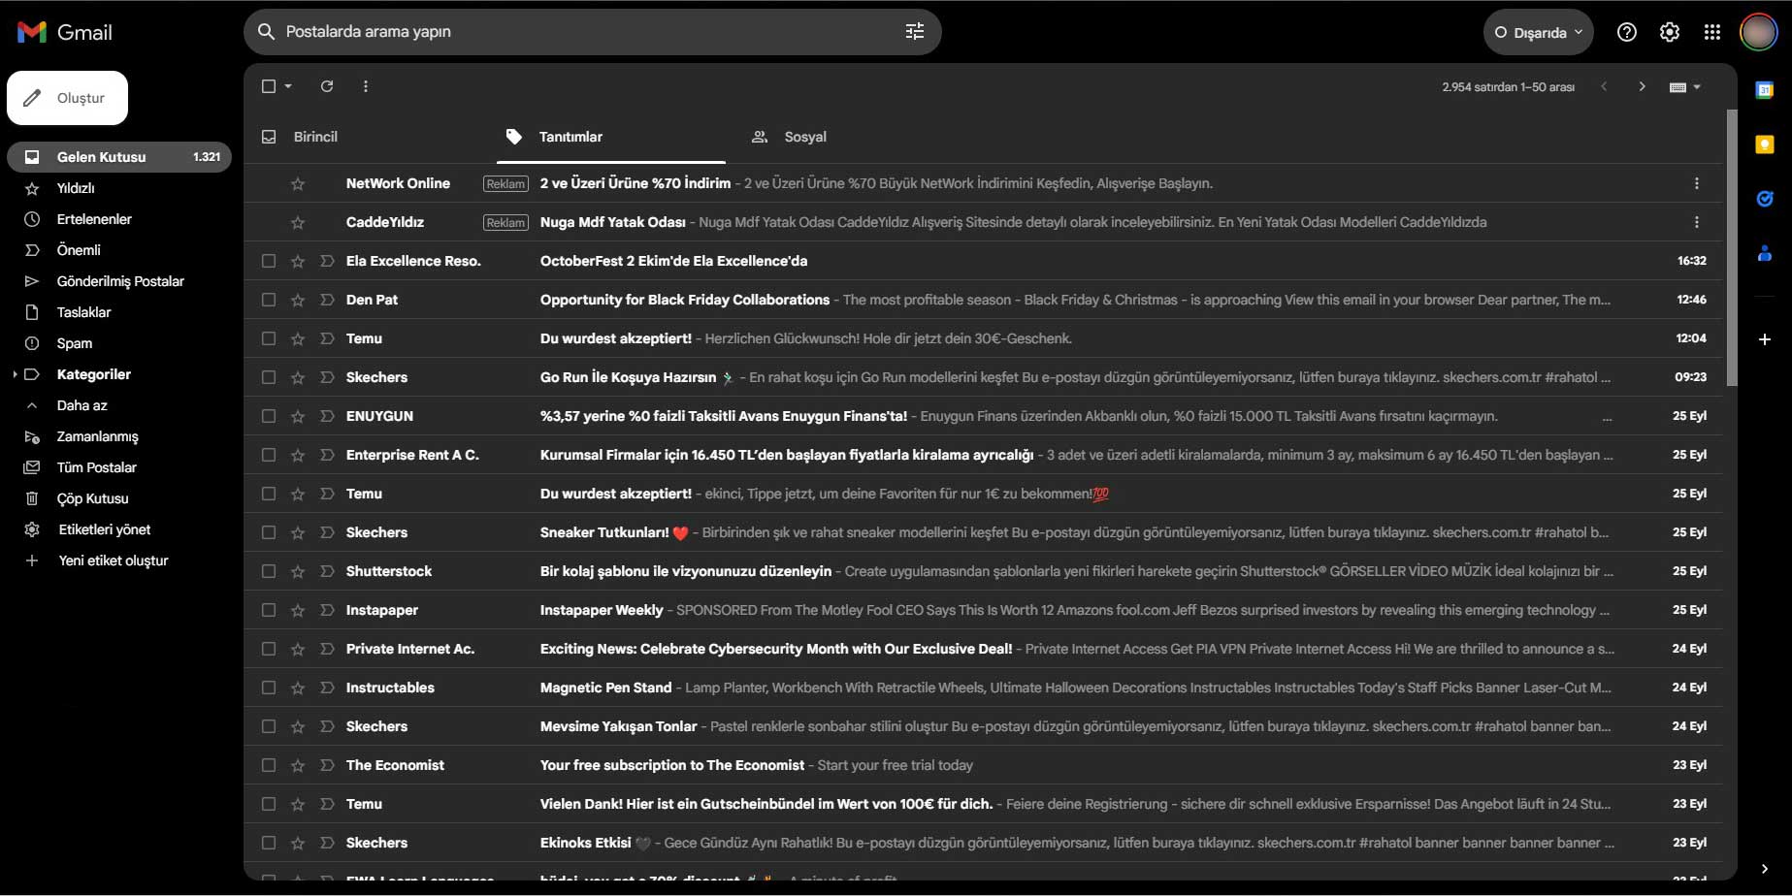Open Gelen Kutusu folder

coord(119,157)
